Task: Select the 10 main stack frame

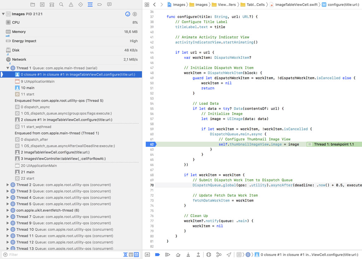Action: click(28, 88)
